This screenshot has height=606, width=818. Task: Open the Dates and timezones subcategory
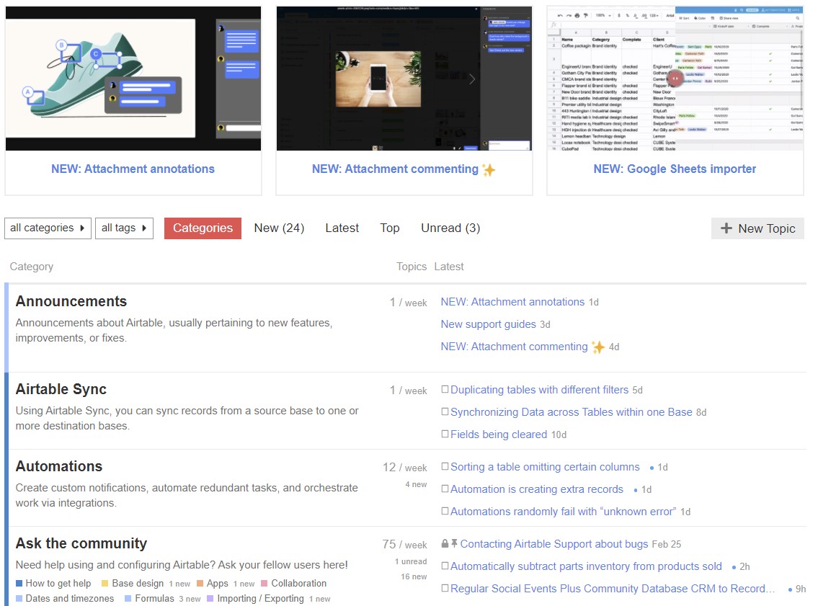70,598
